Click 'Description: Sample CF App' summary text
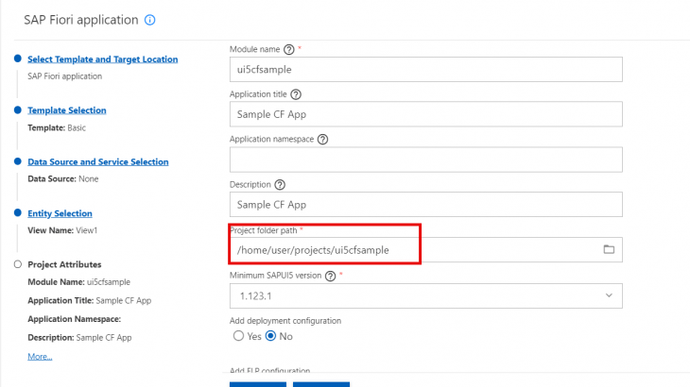Viewport: 690px width, 387px height. point(79,337)
